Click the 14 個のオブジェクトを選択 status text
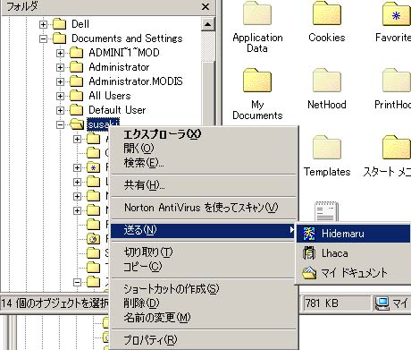The image size is (411, 350). (x=55, y=303)
